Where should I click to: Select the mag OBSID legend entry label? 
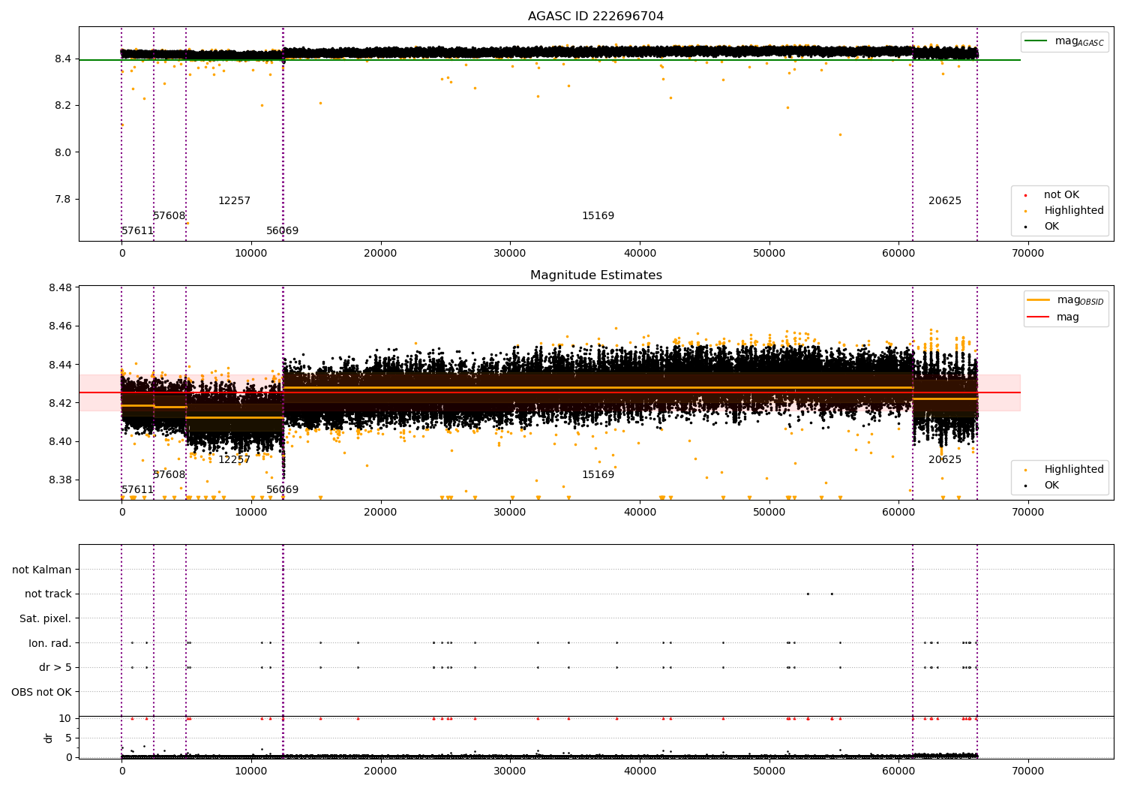click(x=1080, y=300)
